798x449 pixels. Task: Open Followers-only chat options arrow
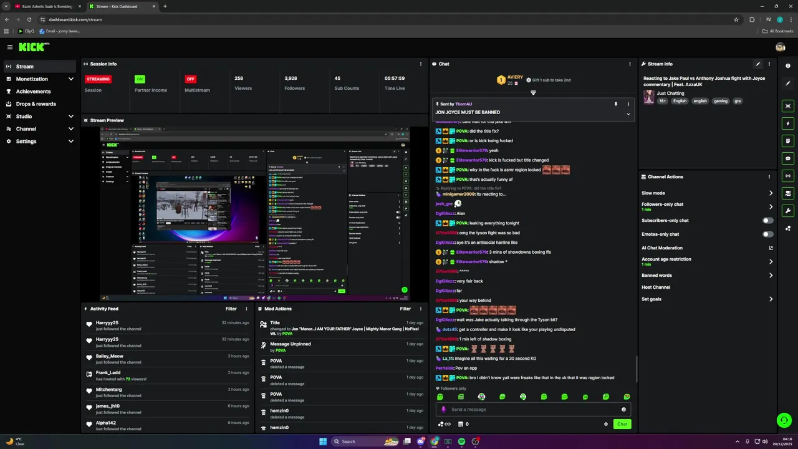(x=771, y=206)
